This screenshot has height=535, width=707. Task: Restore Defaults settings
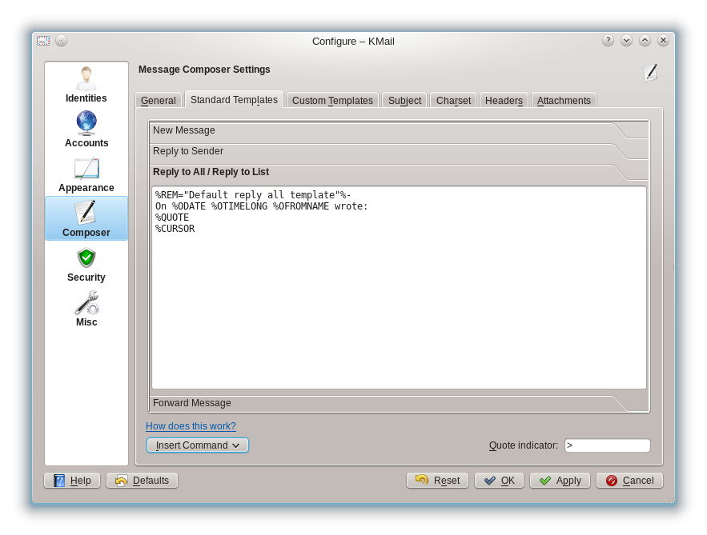click(142, 480)
